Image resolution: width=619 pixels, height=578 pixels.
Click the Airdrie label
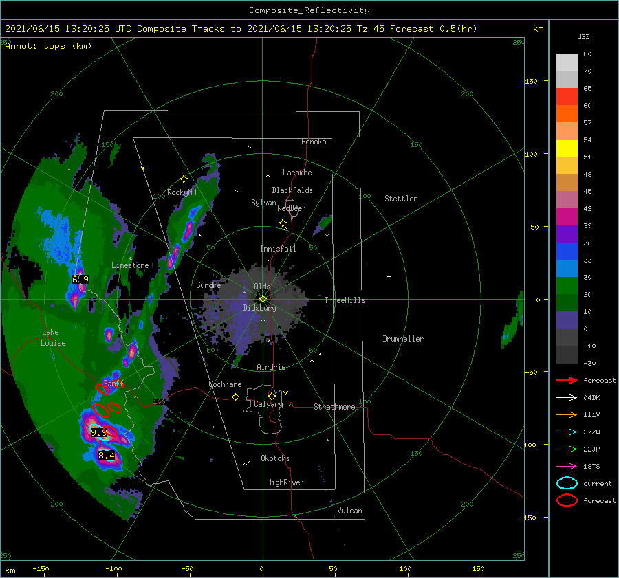click(x=271, y=367)
